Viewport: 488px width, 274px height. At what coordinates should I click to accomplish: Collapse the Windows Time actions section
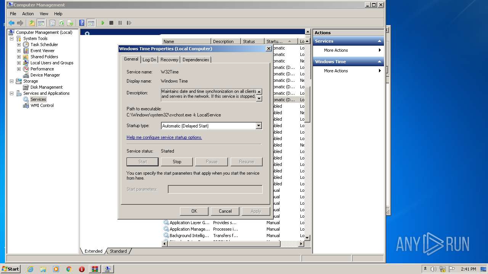pyautogui.click(x=379, y=62)
